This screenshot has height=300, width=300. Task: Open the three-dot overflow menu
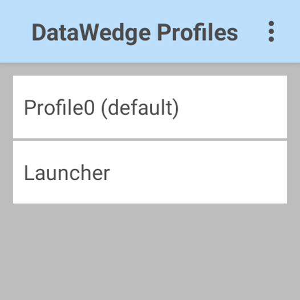point(271,31)
